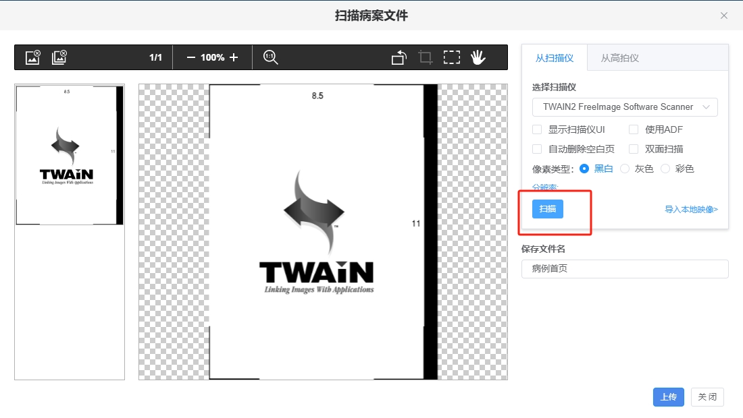
Task: Select the delete current page icon
Action: tap(32, 57)
